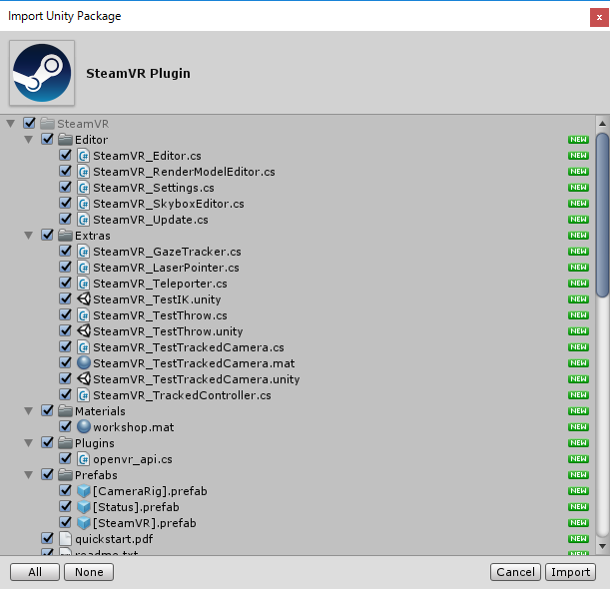Click the scrollbar down arrow
This screenshot has height=589, width=610.
click(x=602, y=546)
